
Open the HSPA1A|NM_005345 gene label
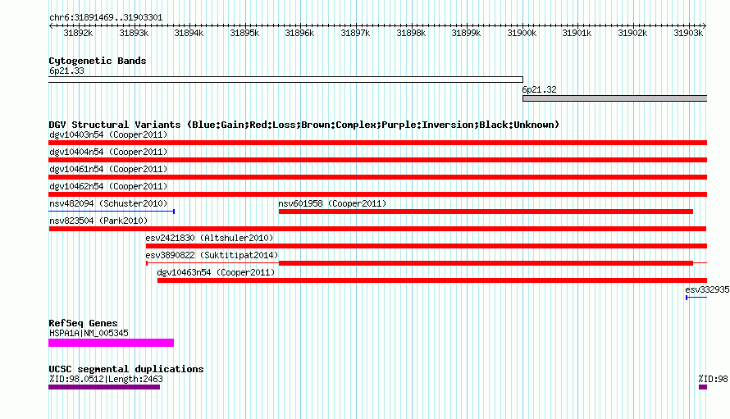89,334
